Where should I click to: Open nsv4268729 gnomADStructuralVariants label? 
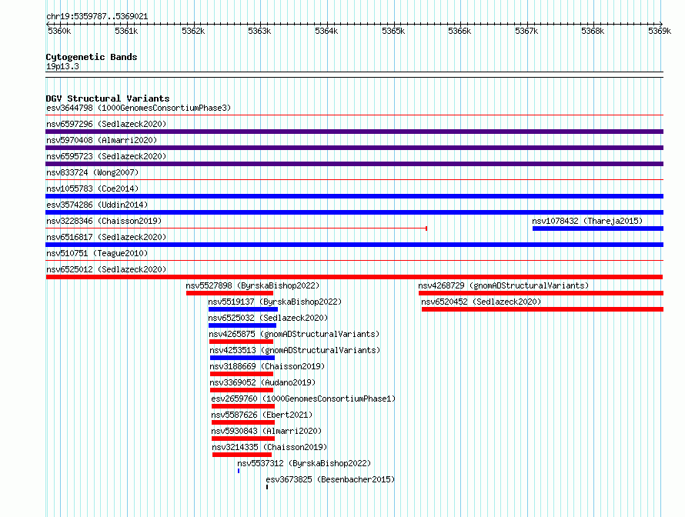tap(503, 285)
